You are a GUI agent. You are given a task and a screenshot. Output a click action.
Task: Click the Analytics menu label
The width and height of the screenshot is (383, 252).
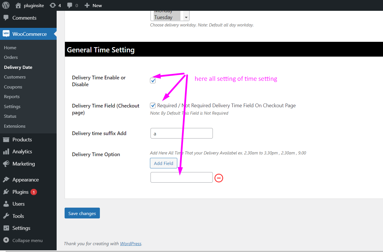pyautogui.click(x=22, y=152)
